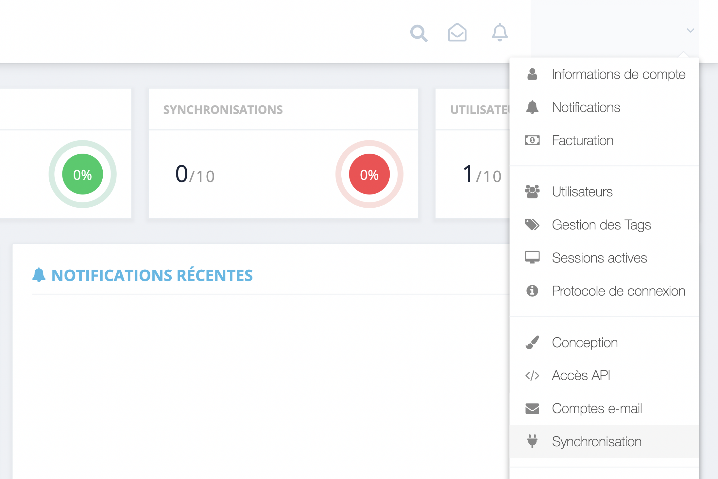Click the info icon beside Protocole de connexion
This screenshot has width=718, height=479.
[532, 291]
